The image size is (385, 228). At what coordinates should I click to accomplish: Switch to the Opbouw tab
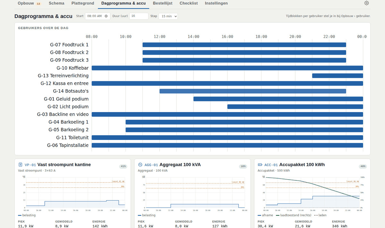tap(29, 4)
